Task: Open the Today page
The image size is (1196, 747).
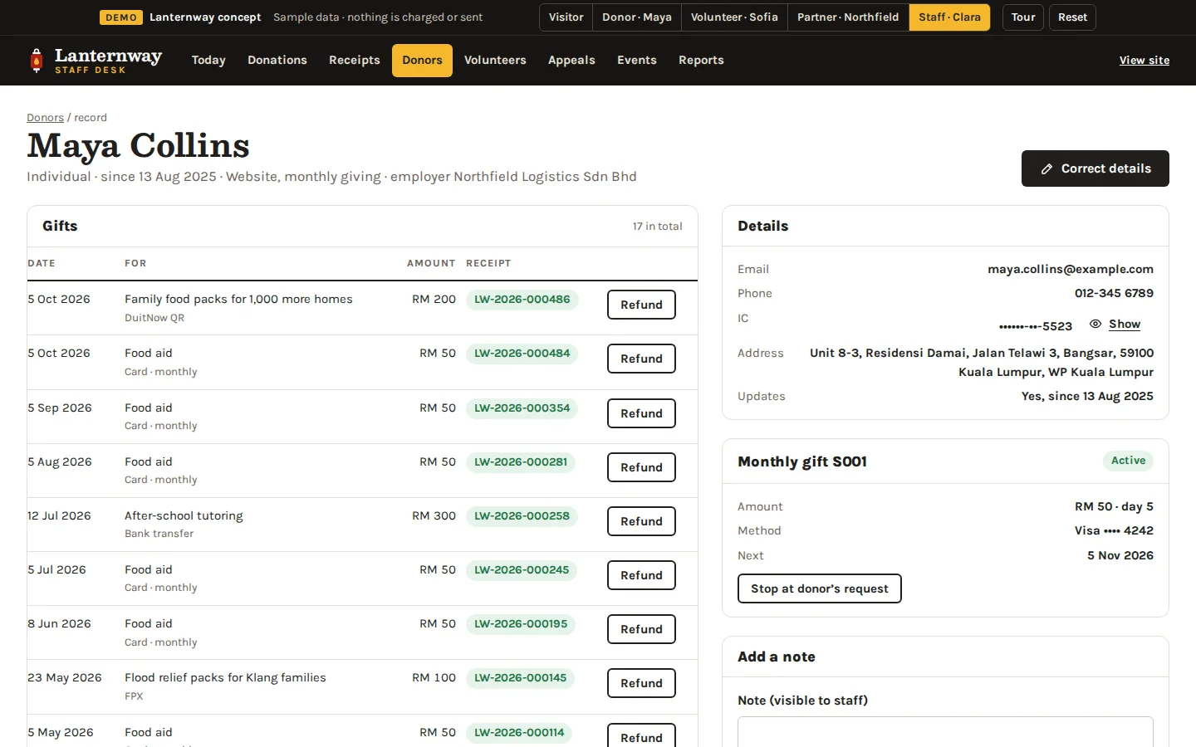Action: tap(208, 61)
